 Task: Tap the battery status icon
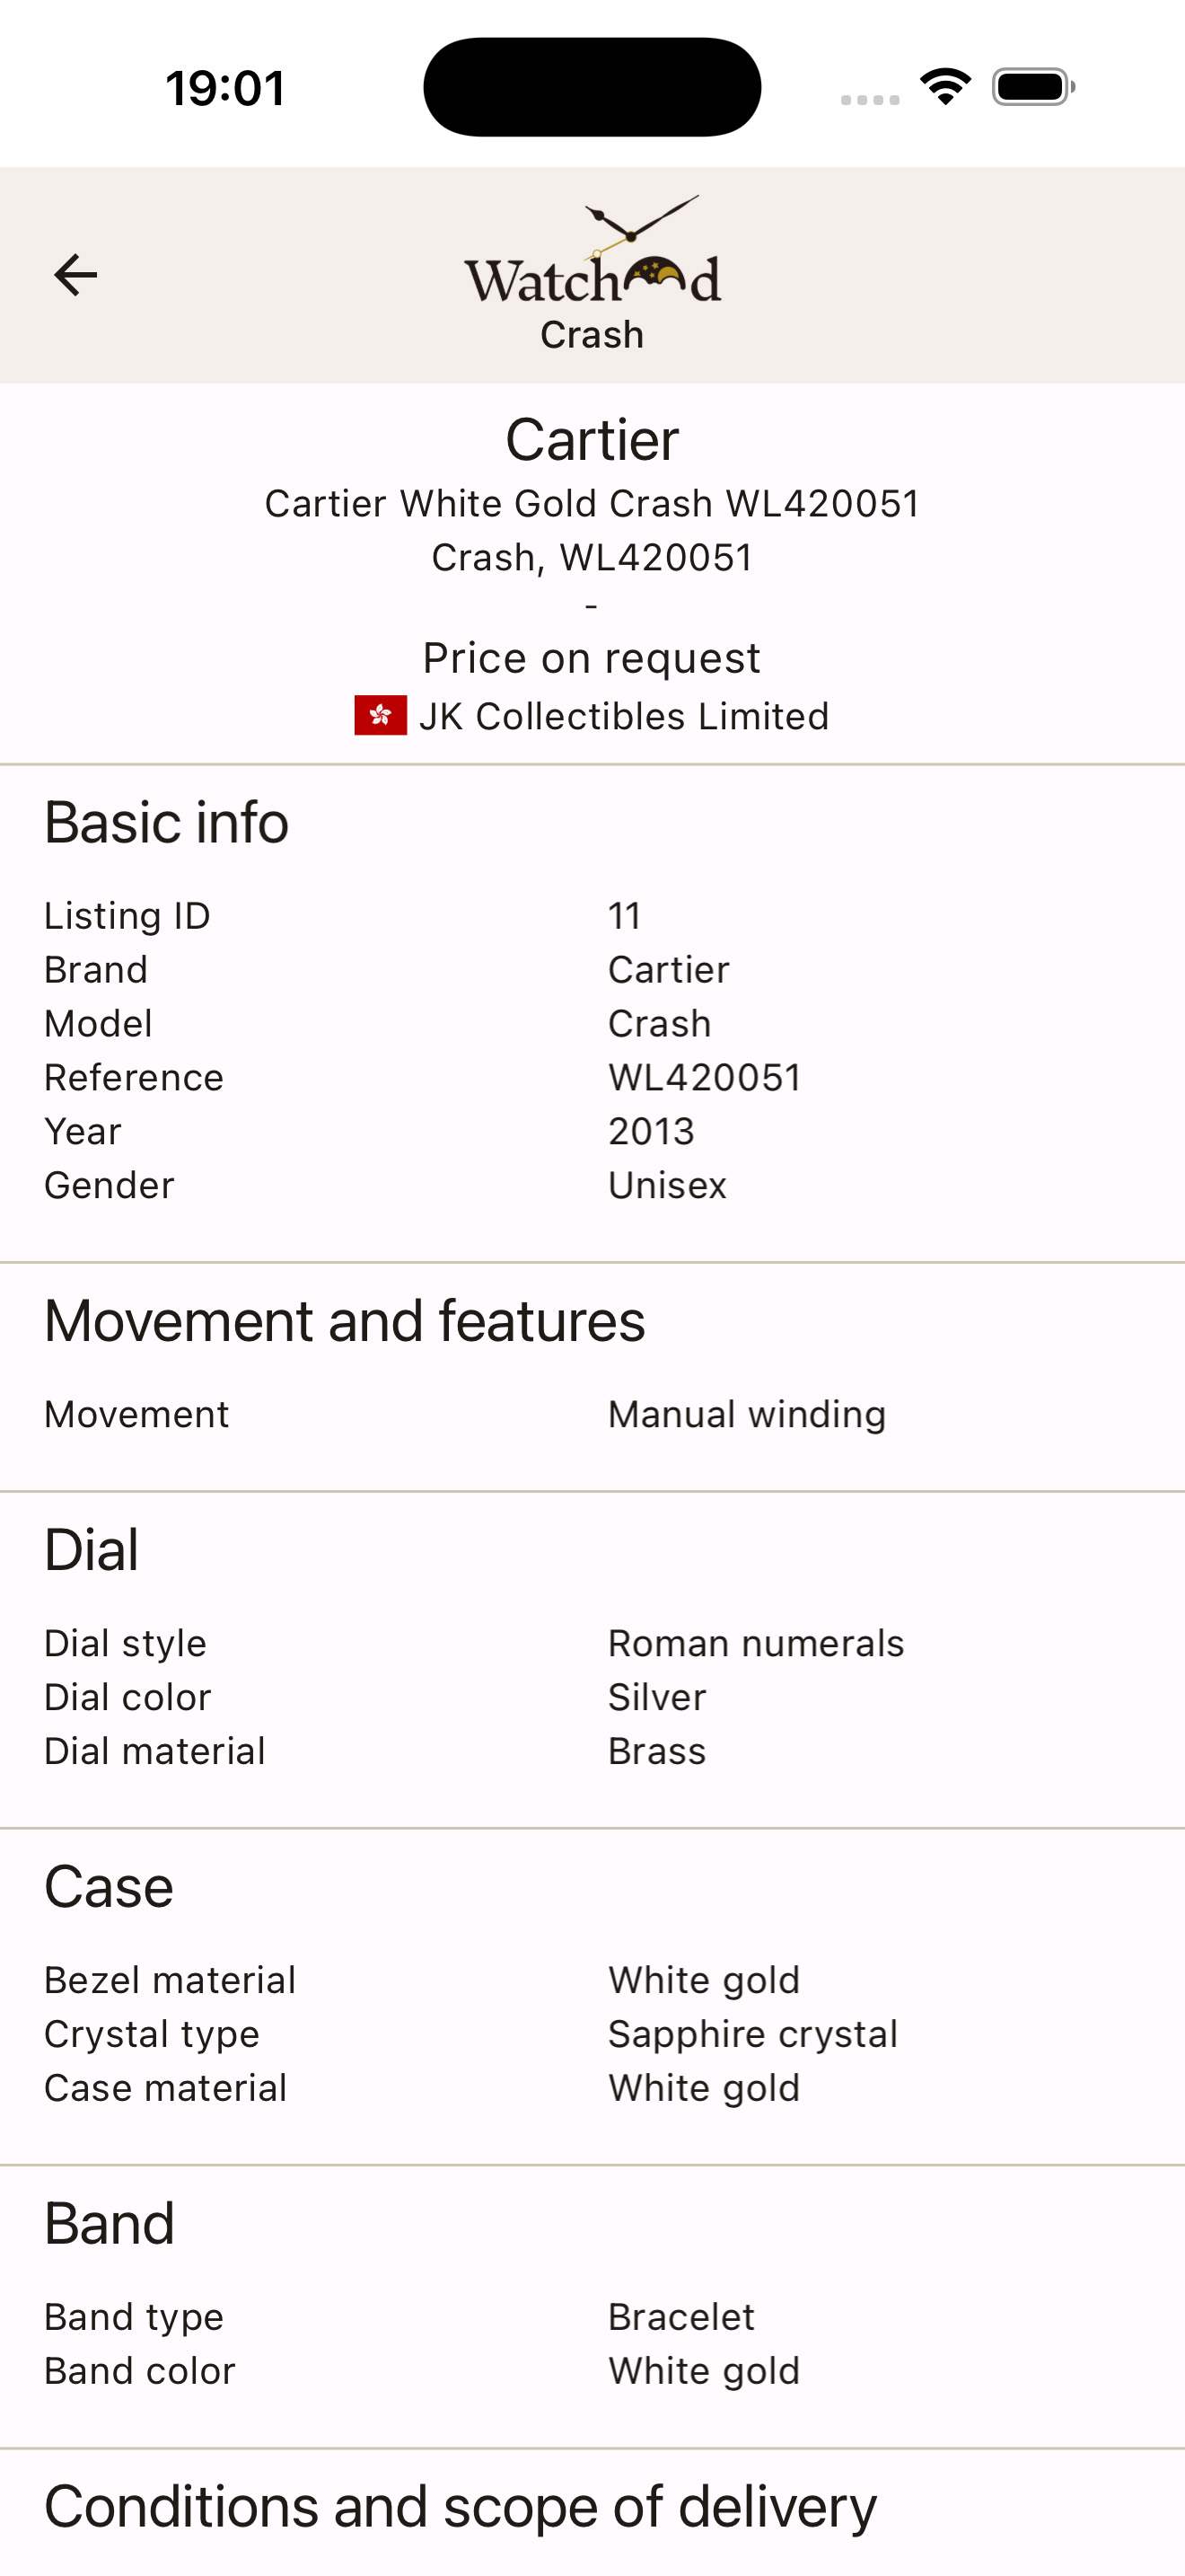pyautogui.click(x=1033, y=87)
